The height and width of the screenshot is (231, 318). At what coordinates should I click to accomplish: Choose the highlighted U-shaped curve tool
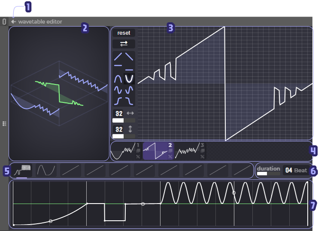click(x=129, y=79)
